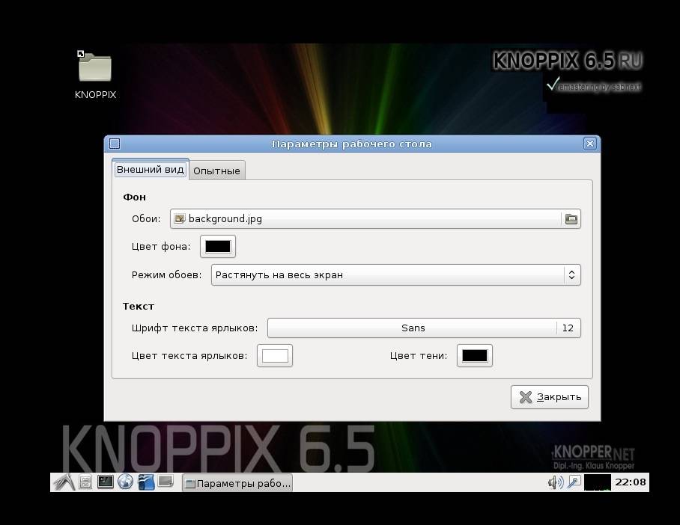680x525 pixels.
Task: Launch the terminal from the taskbar
Action: [x=105, y=482]
